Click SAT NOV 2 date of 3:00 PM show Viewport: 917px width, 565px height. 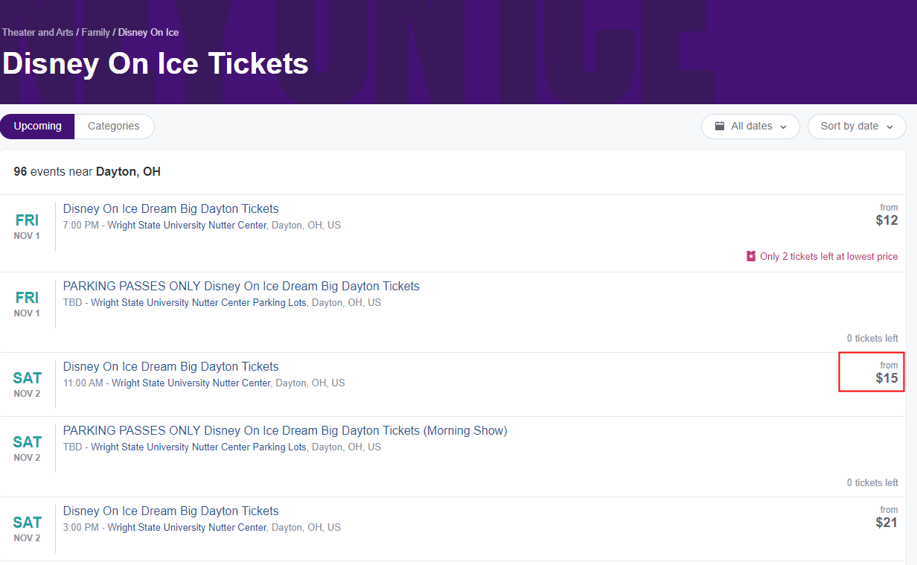click(27, 529)
